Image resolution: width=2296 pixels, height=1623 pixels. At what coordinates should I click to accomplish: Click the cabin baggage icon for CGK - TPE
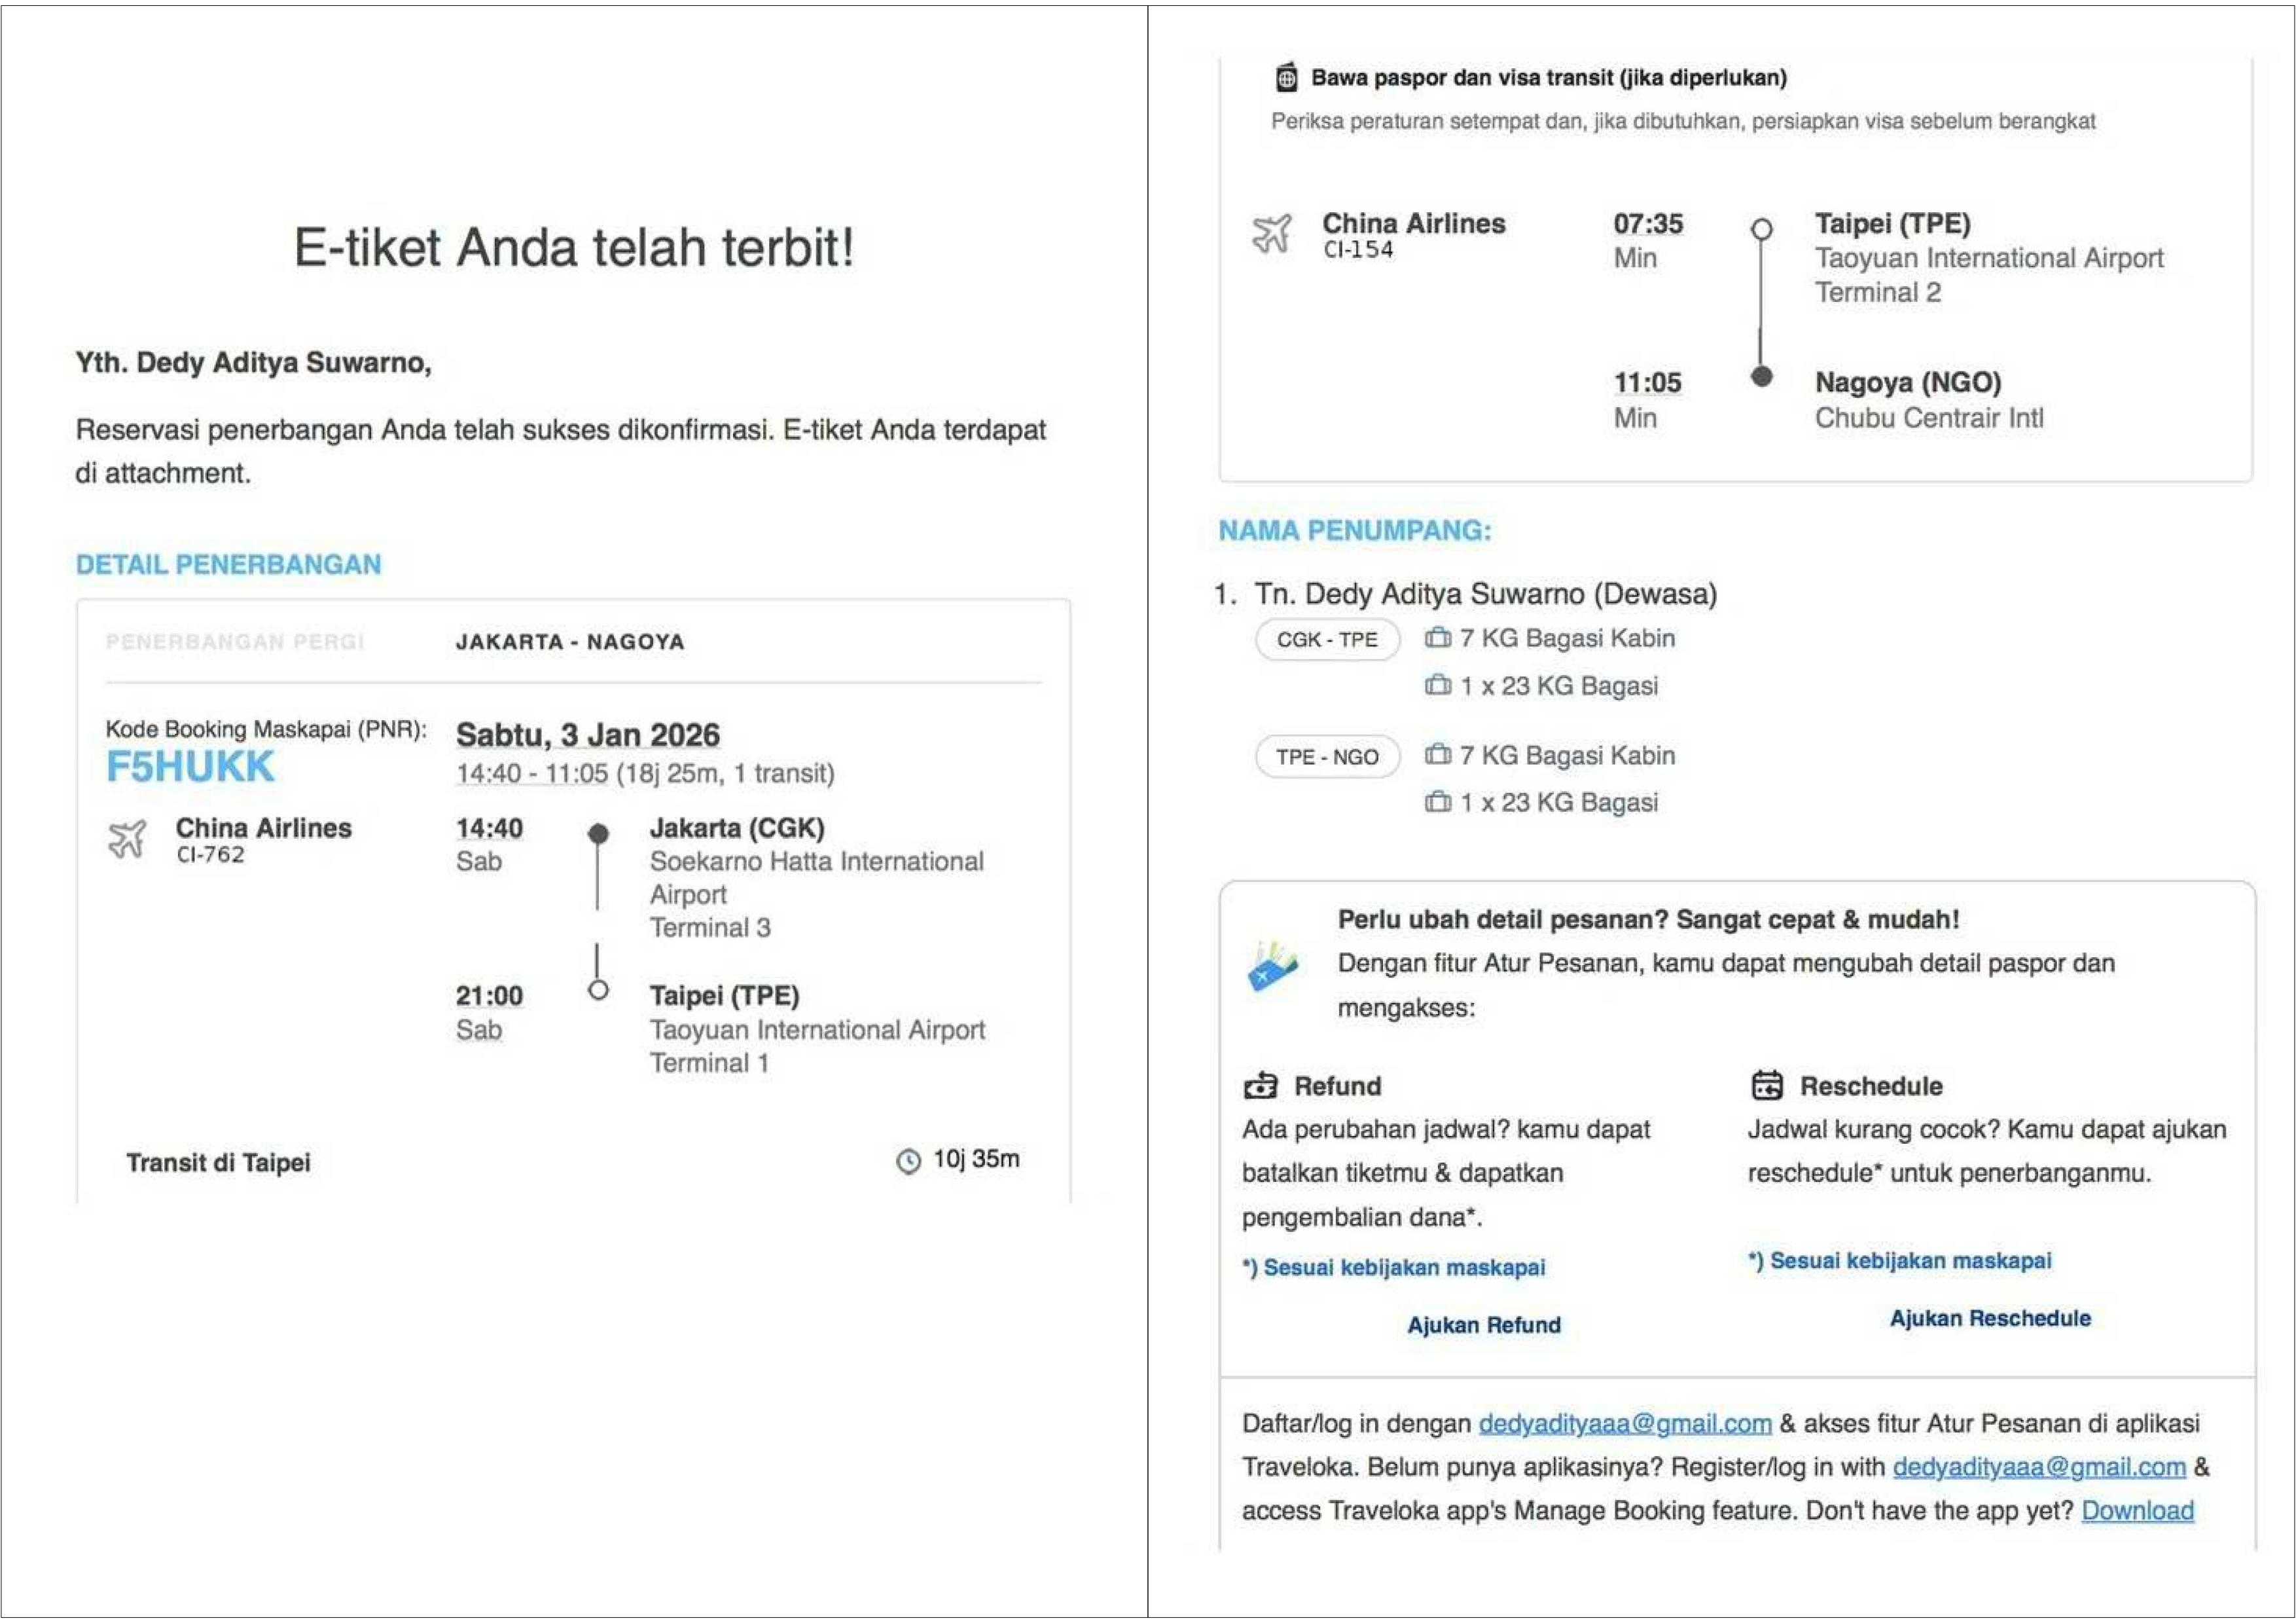(1438, 638)
